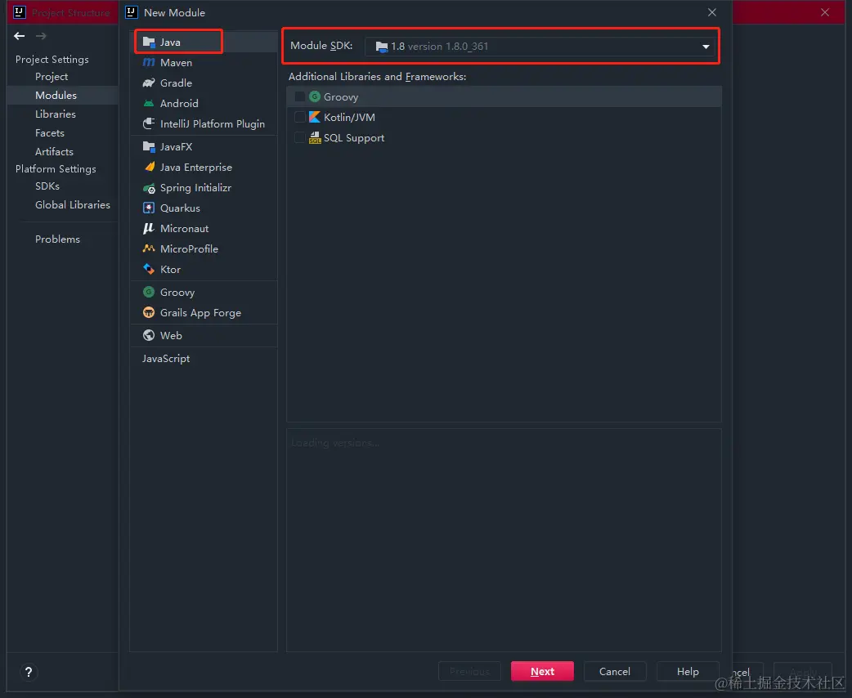Select IntelliJ Platform Plugin module type
The width and height of the screenshot is (852, 698).
204,124
